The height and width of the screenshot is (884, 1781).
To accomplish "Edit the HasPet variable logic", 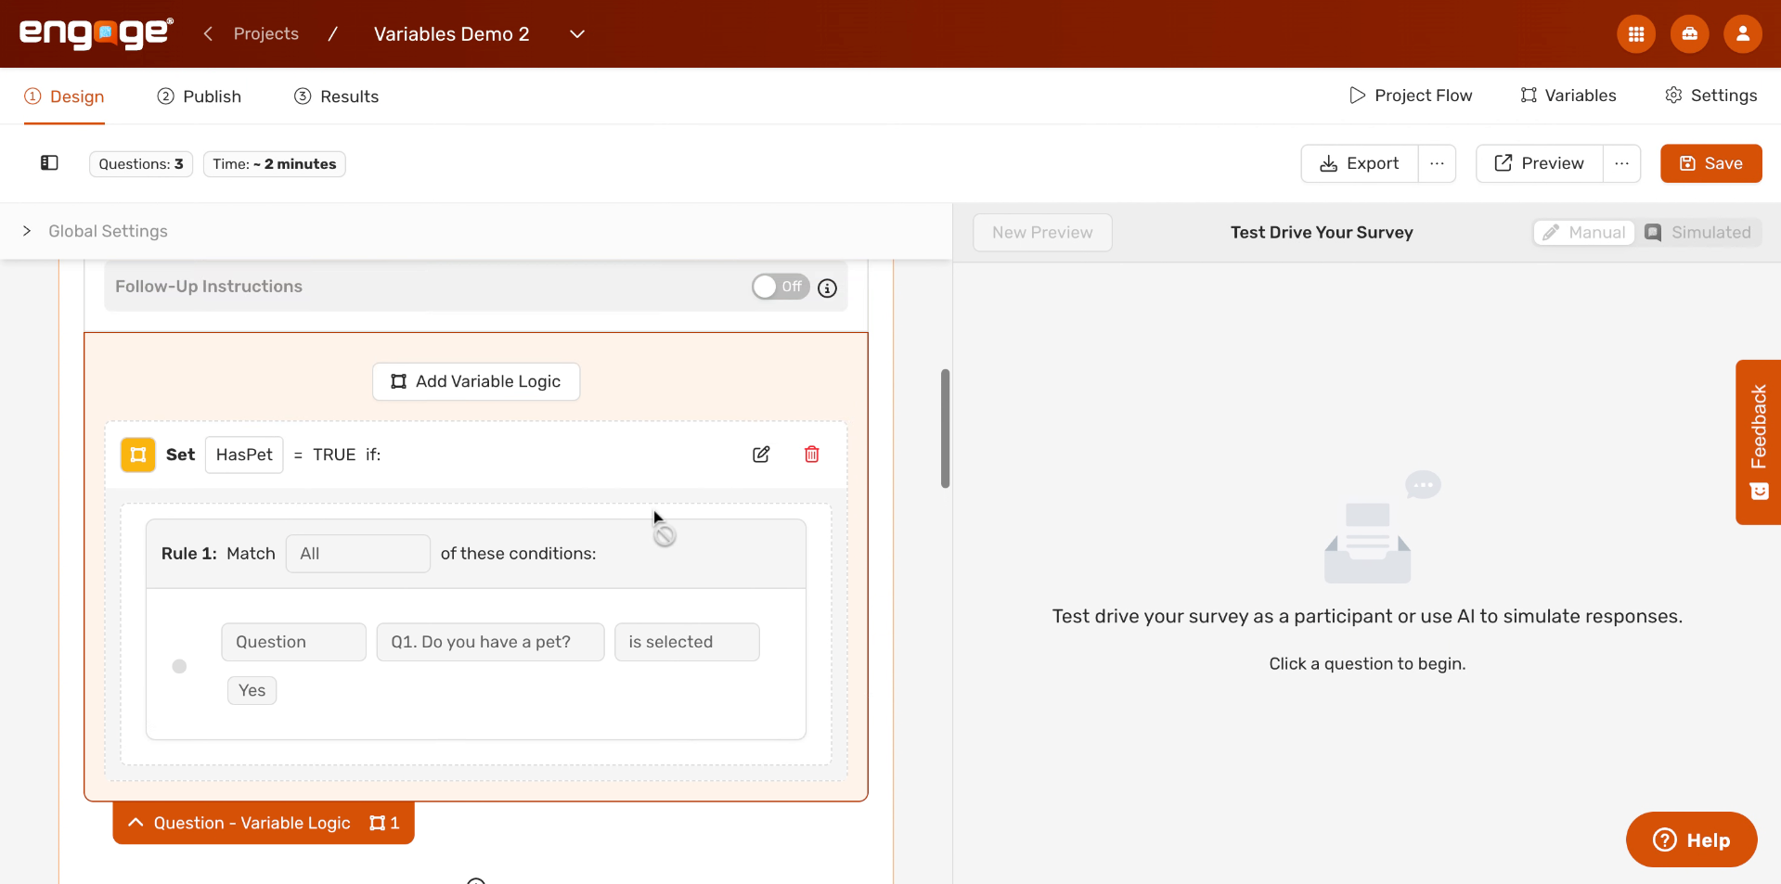I will click(761, 455).
